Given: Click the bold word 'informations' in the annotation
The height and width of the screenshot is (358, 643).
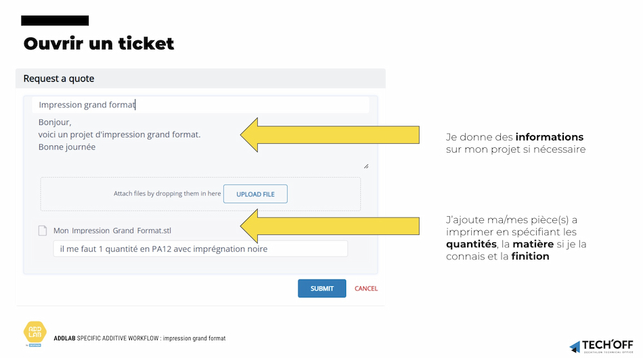Looking at the screenshot, I should point(549,137).
